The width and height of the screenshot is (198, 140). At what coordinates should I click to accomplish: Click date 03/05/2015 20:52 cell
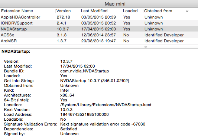click(x=98, y=23)
